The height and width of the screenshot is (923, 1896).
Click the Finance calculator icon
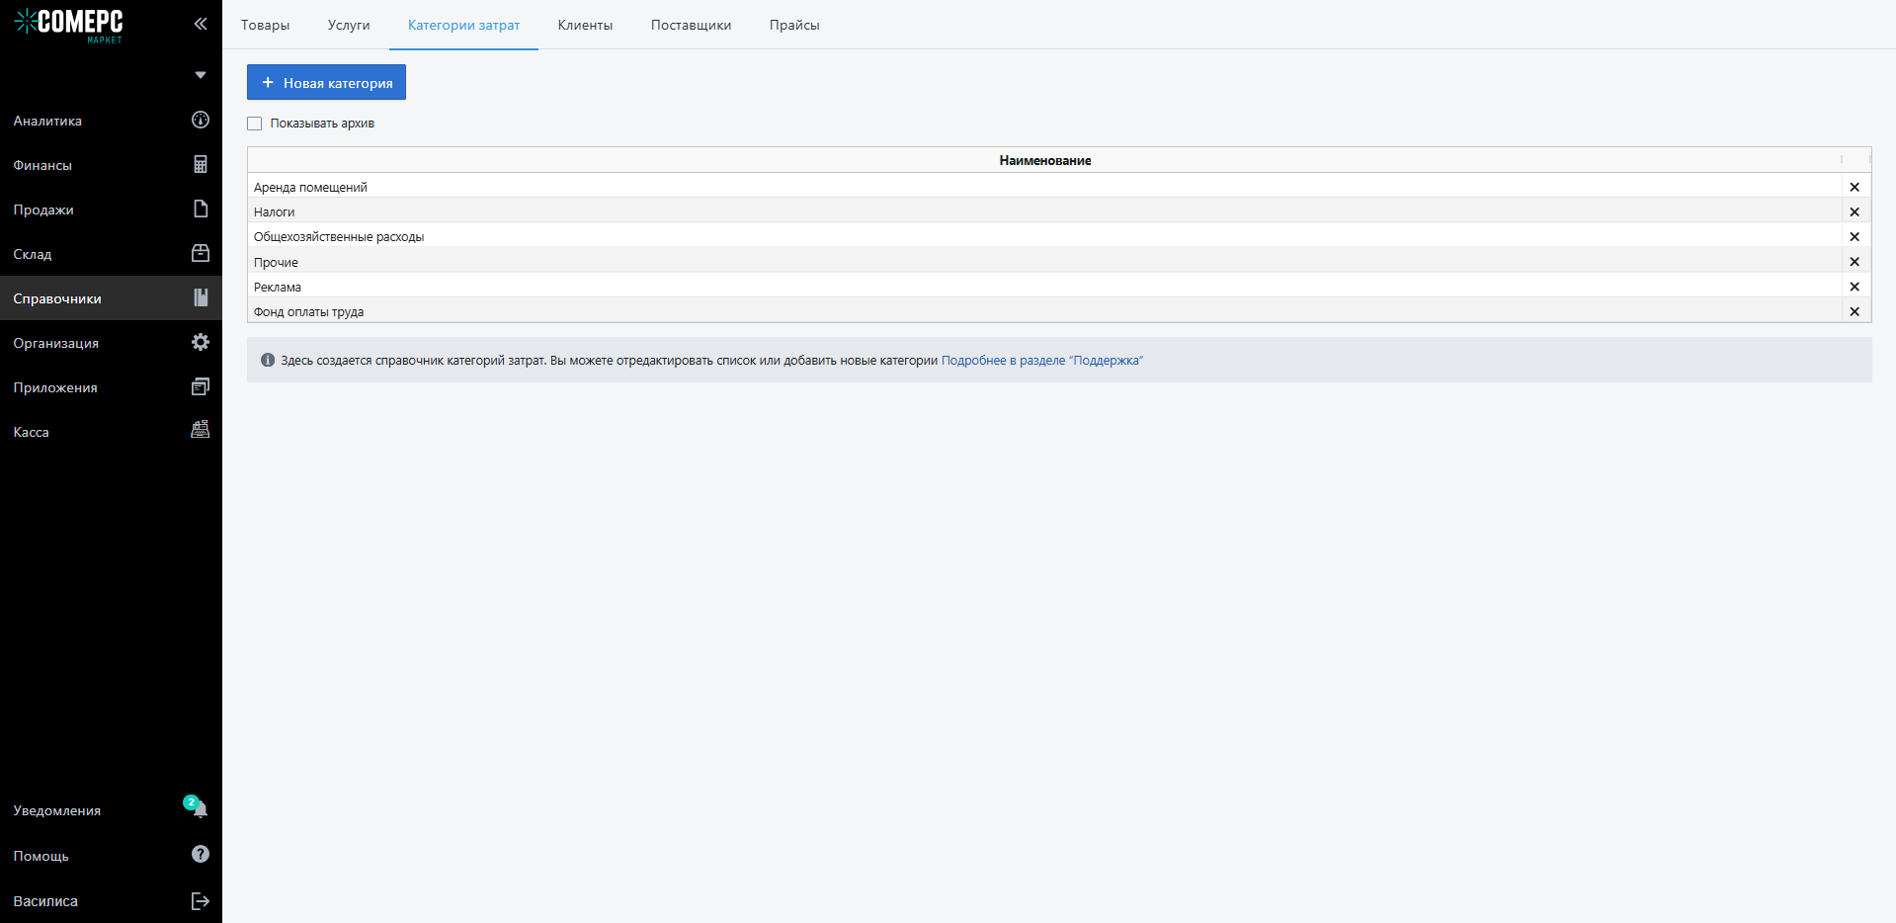200,164
